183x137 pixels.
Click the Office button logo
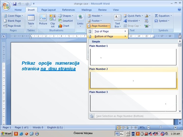pos(6,6)
